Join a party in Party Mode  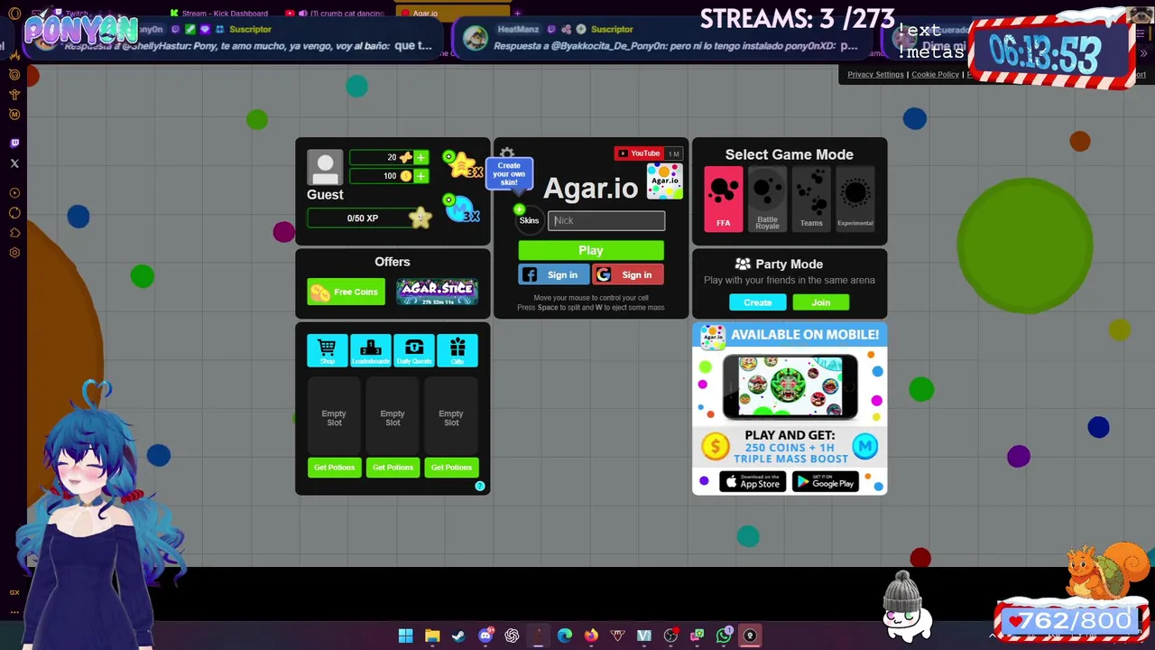(x=821, y=302)
